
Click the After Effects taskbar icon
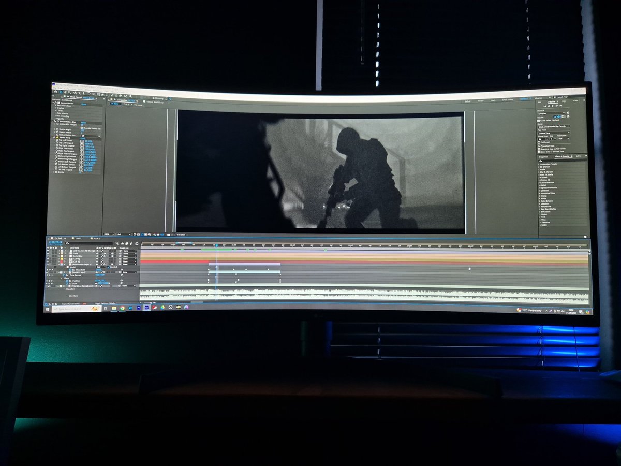(147, 308)
